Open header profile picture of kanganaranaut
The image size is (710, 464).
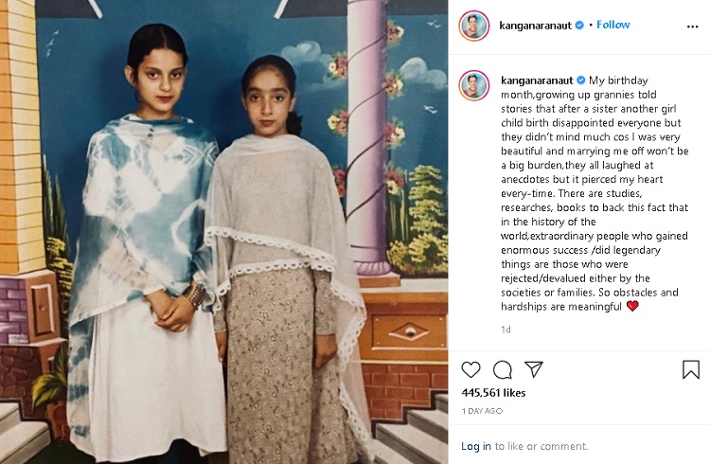tap(473, 26)
